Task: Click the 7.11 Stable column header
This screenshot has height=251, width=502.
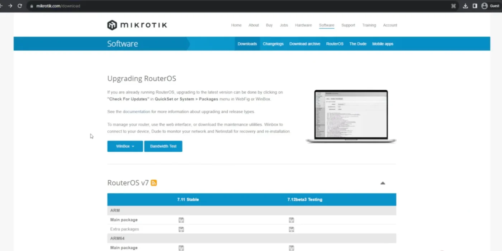Action: point(188,199)
